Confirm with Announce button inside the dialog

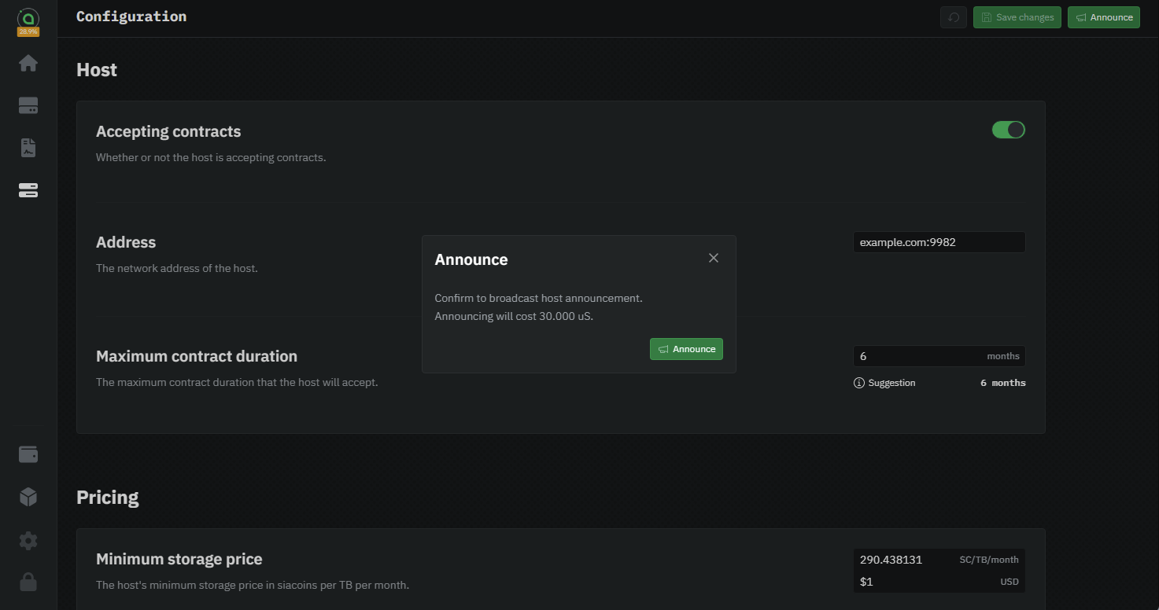click(686, 349)
